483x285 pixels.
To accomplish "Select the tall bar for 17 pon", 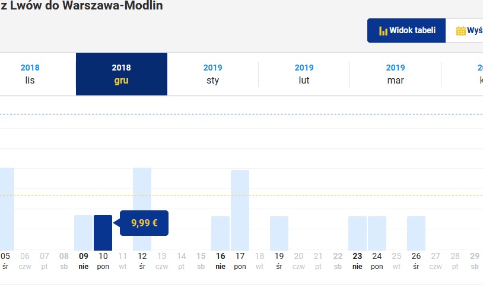I will (x=240, y=210).
